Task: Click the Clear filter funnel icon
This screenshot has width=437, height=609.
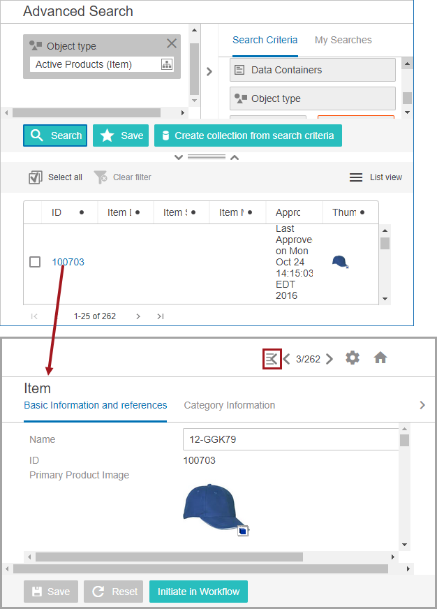Action: [x=101, y=177]
